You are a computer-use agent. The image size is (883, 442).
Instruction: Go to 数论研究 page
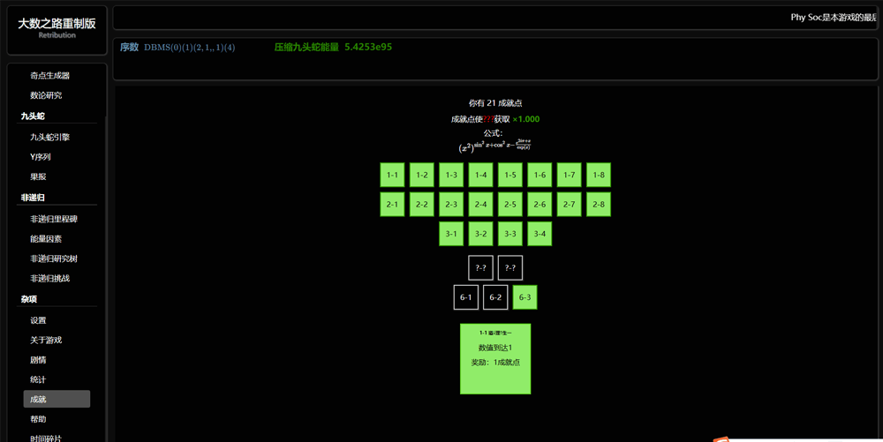click(x=46, y=95)
